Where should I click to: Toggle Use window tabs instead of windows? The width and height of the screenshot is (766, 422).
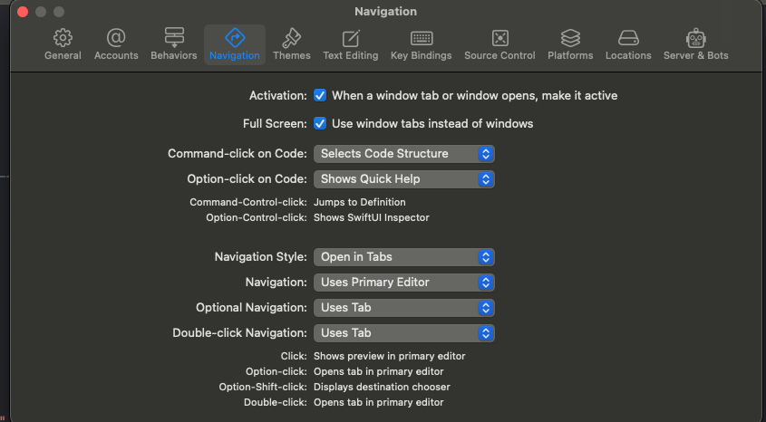click(x=320, y=123)
